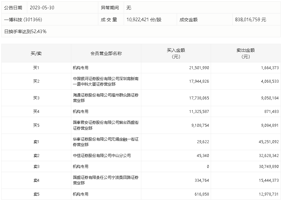This screenshot has height=202, width=283.
Task: Click the 卖出金额 (元) column header
Action: [x=245, y=53]
